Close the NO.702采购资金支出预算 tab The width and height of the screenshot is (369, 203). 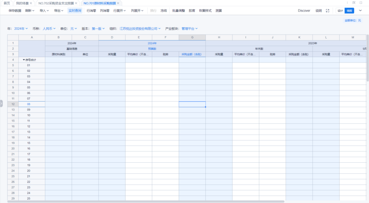[x=76, y=3]
